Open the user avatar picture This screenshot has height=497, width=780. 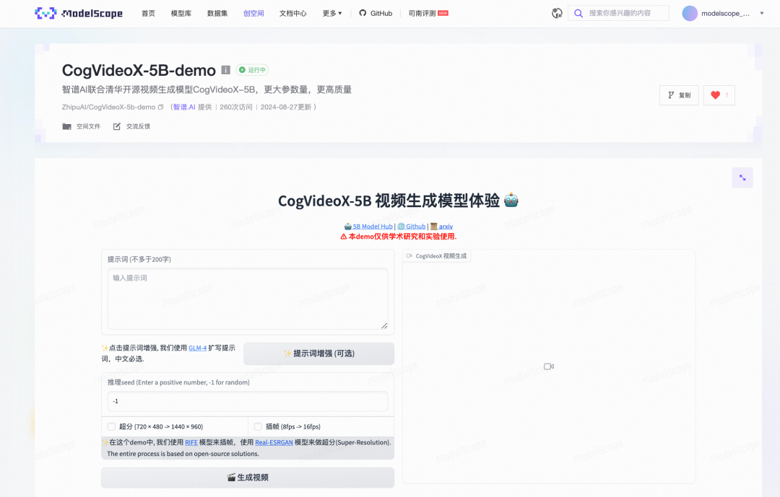click(x=690, y=14)
